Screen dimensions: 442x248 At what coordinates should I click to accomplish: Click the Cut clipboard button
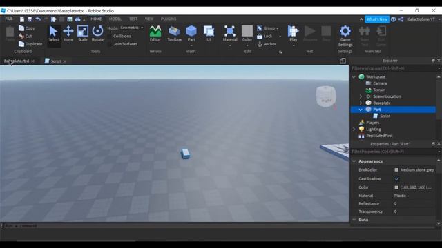(x=26, y=37)
